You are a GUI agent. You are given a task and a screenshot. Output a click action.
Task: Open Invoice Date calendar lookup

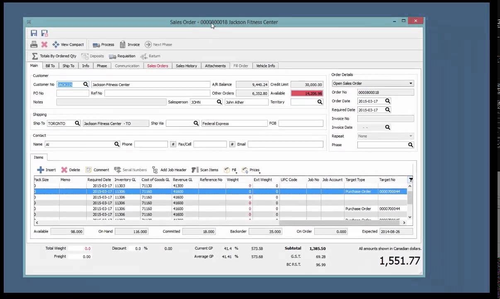click(x=388, y=127)
